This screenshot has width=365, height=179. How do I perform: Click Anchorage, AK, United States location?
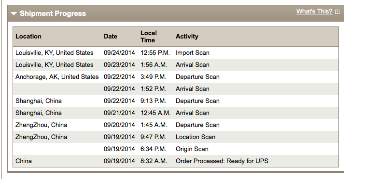57,77
